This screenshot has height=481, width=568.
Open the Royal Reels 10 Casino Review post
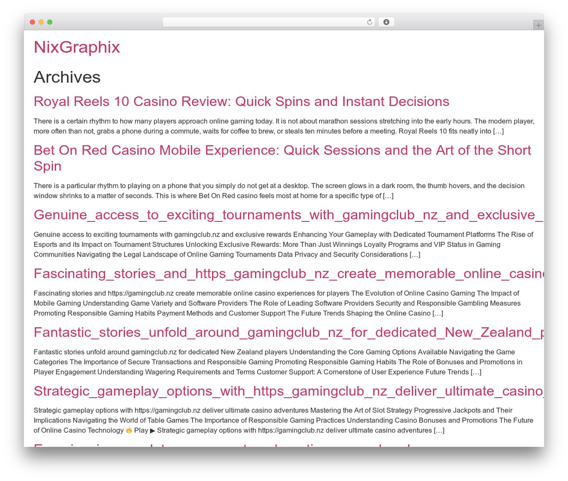(x=241, y=102)
